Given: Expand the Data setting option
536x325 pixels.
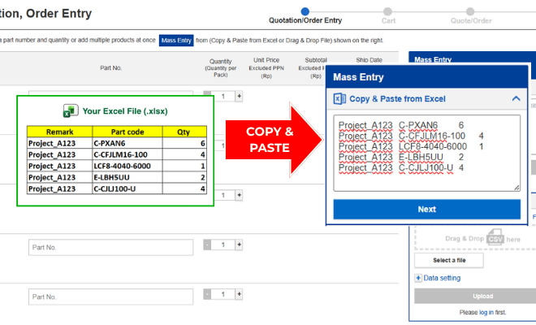Looking at the screenshot, I should (x=438, y=278).
